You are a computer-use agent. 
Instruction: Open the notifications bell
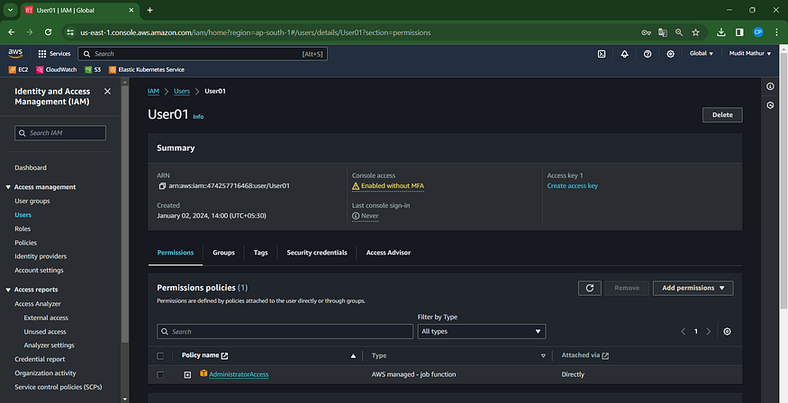coord(624,54)
